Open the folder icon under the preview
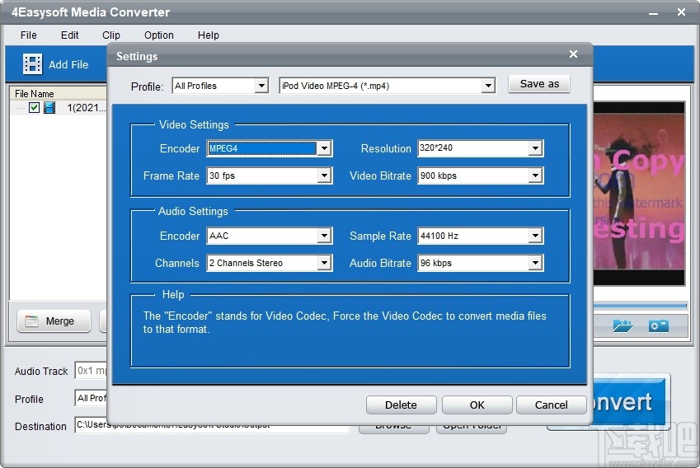700x468 pixels. 622,325
